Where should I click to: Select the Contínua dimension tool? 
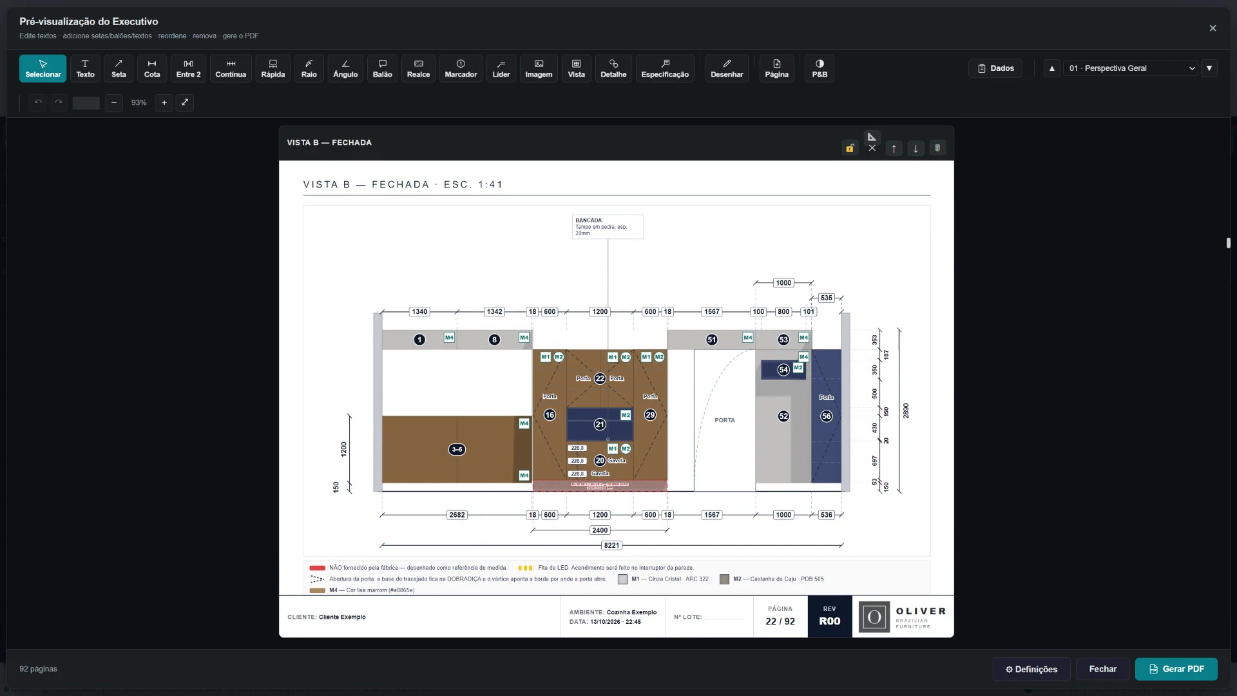[x=231, y=68]
